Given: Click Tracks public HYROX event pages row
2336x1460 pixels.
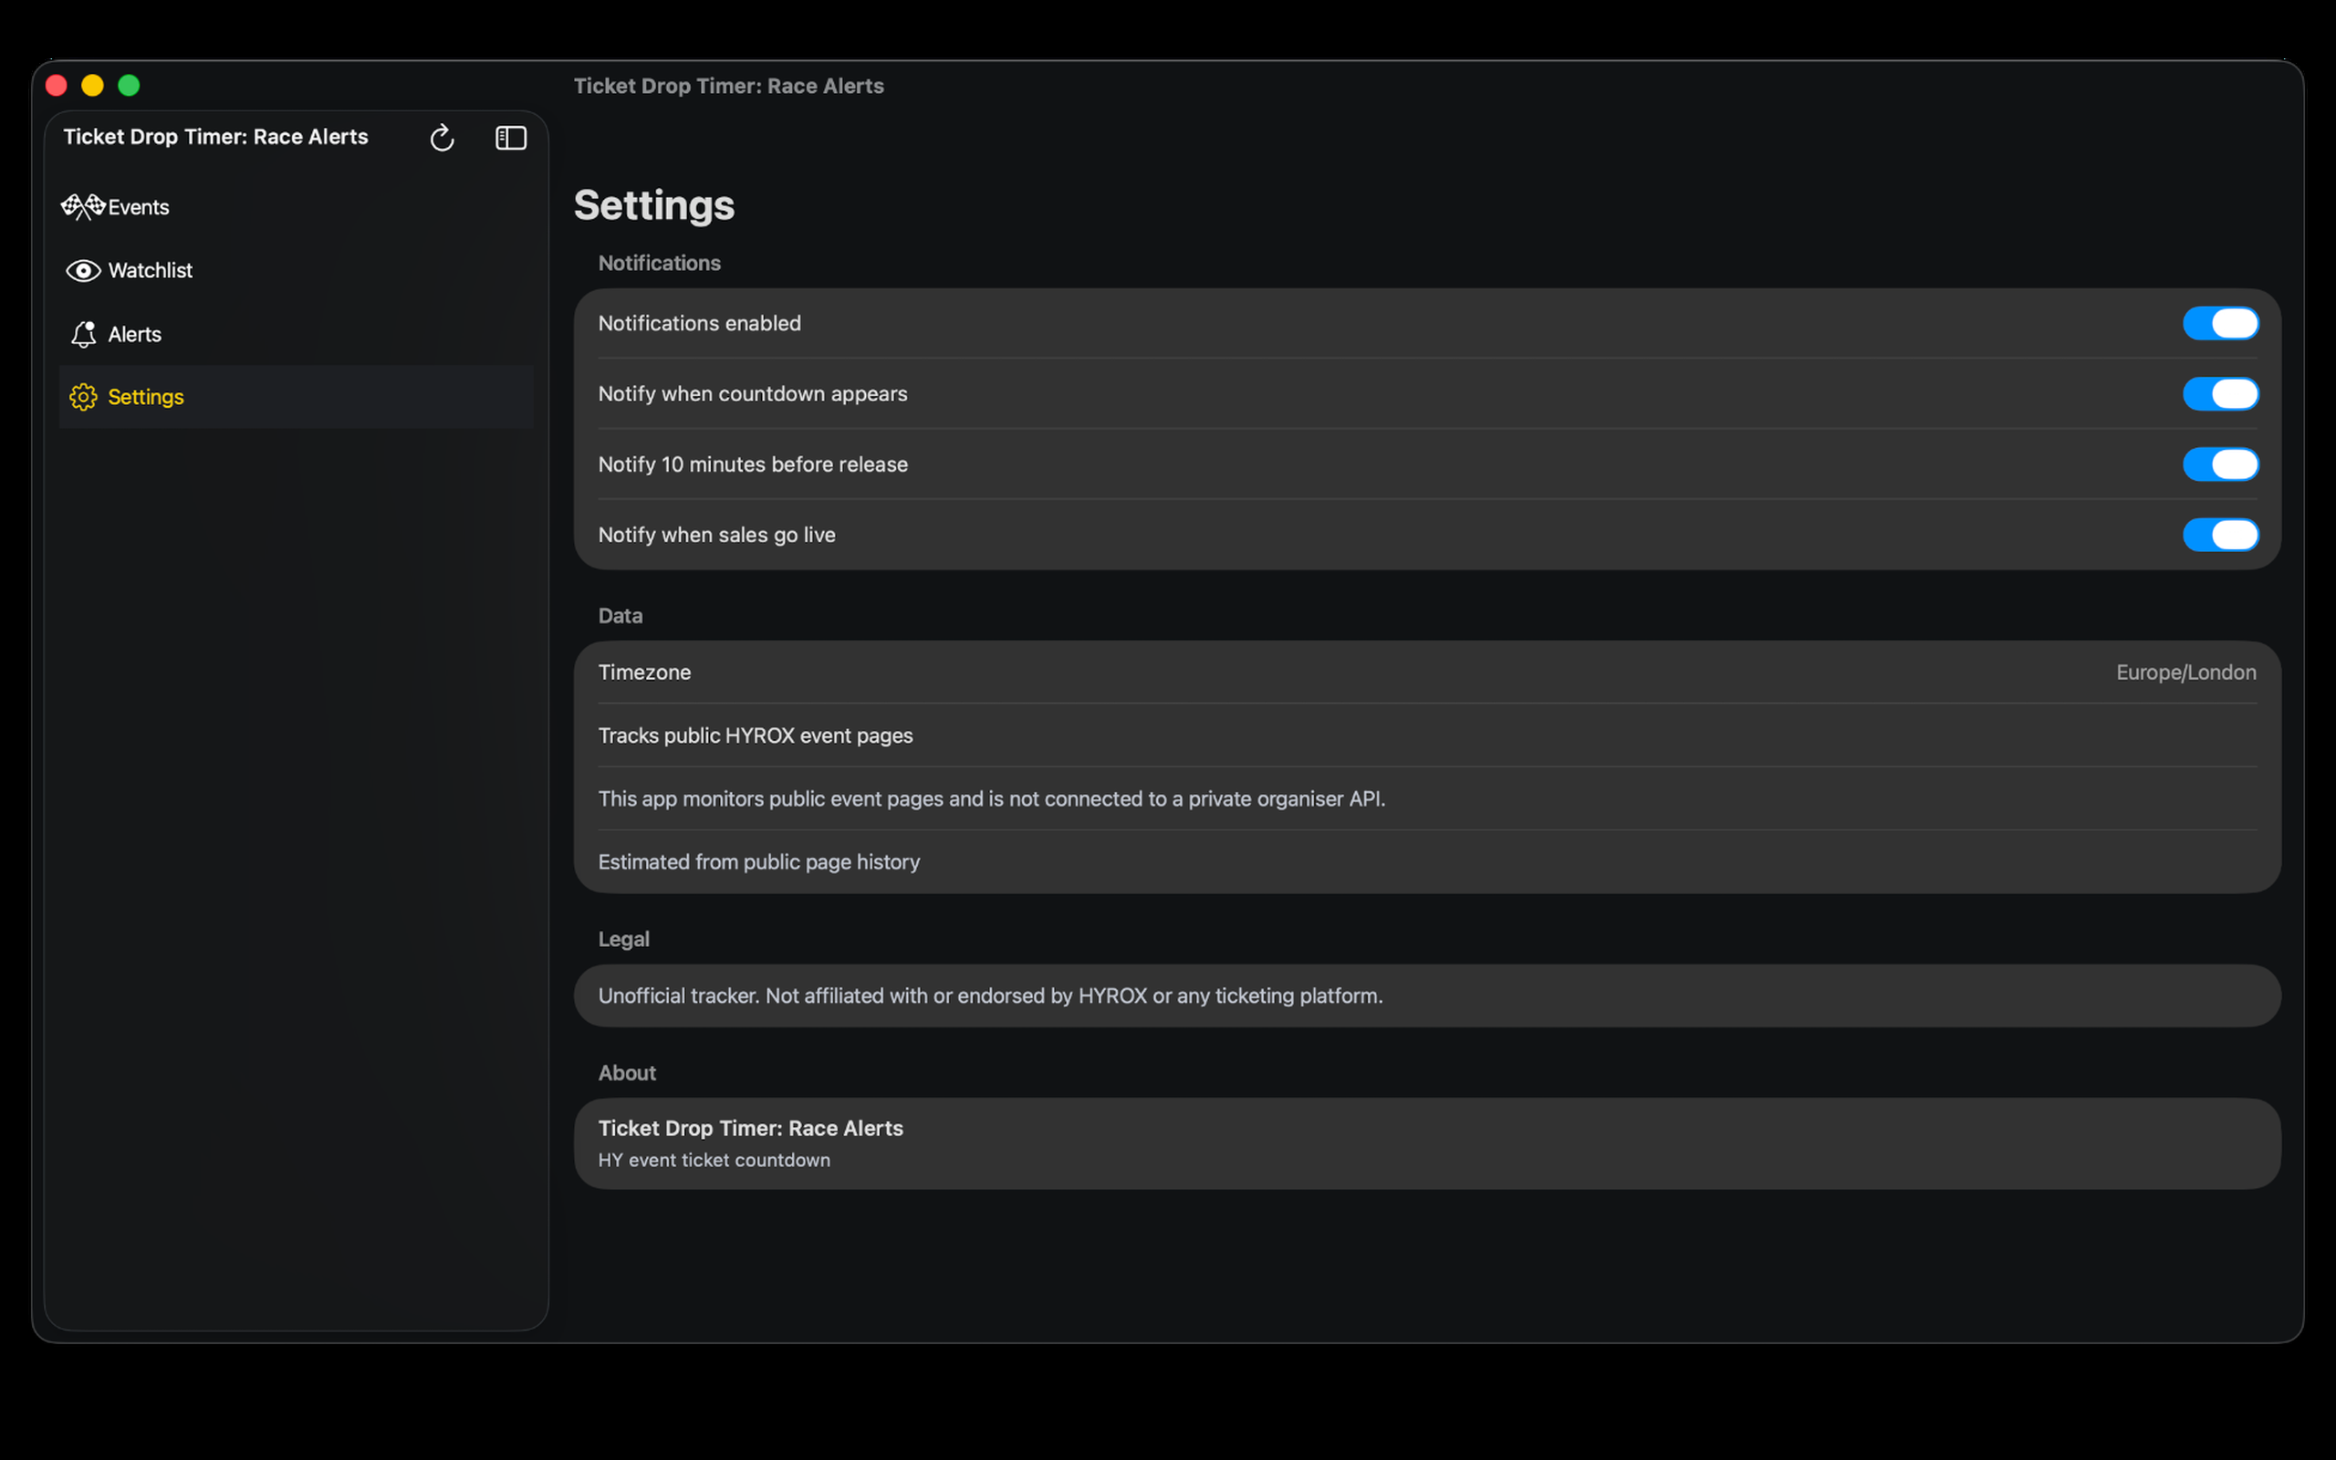Looking at the screenshot, I should (1427, 735).
